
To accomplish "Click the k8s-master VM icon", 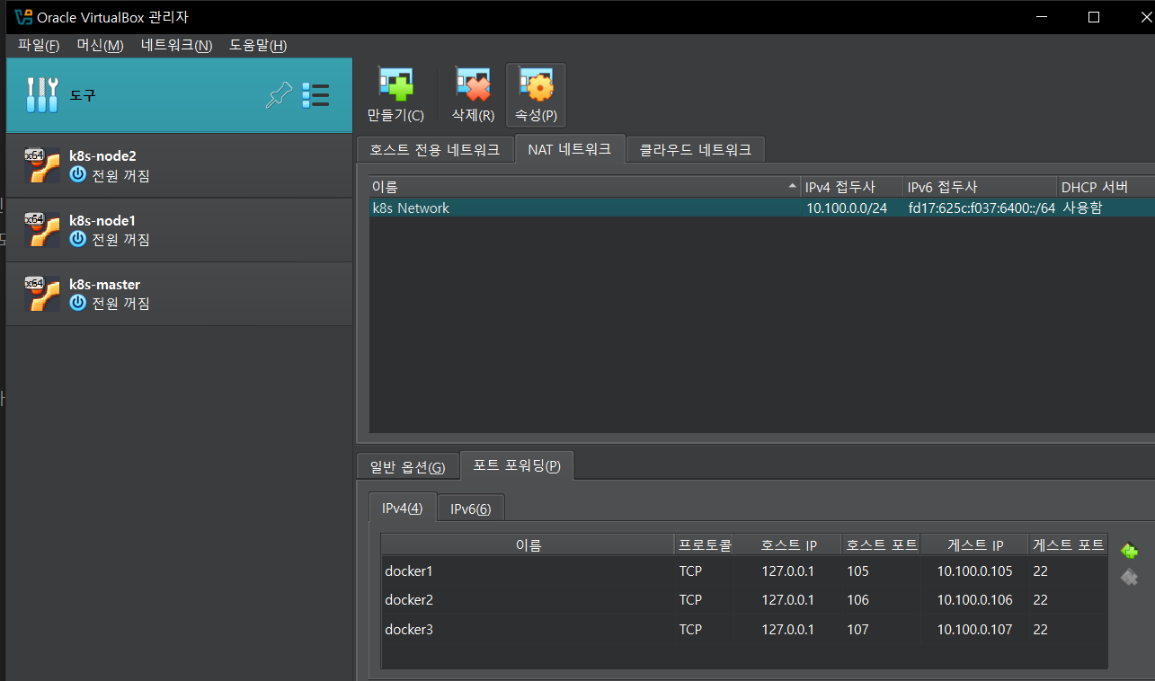I will (41, 294).
